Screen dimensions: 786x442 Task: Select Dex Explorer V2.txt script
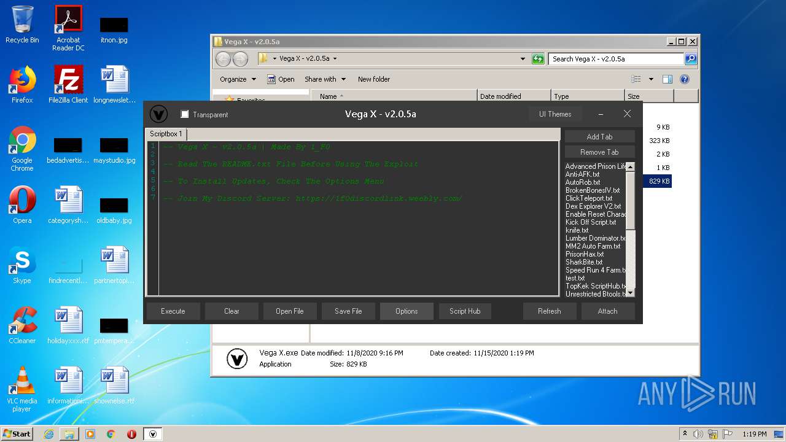coord(593,206)
